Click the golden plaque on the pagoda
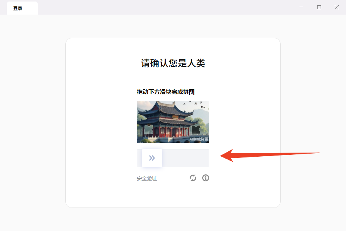 coord(175,117)
